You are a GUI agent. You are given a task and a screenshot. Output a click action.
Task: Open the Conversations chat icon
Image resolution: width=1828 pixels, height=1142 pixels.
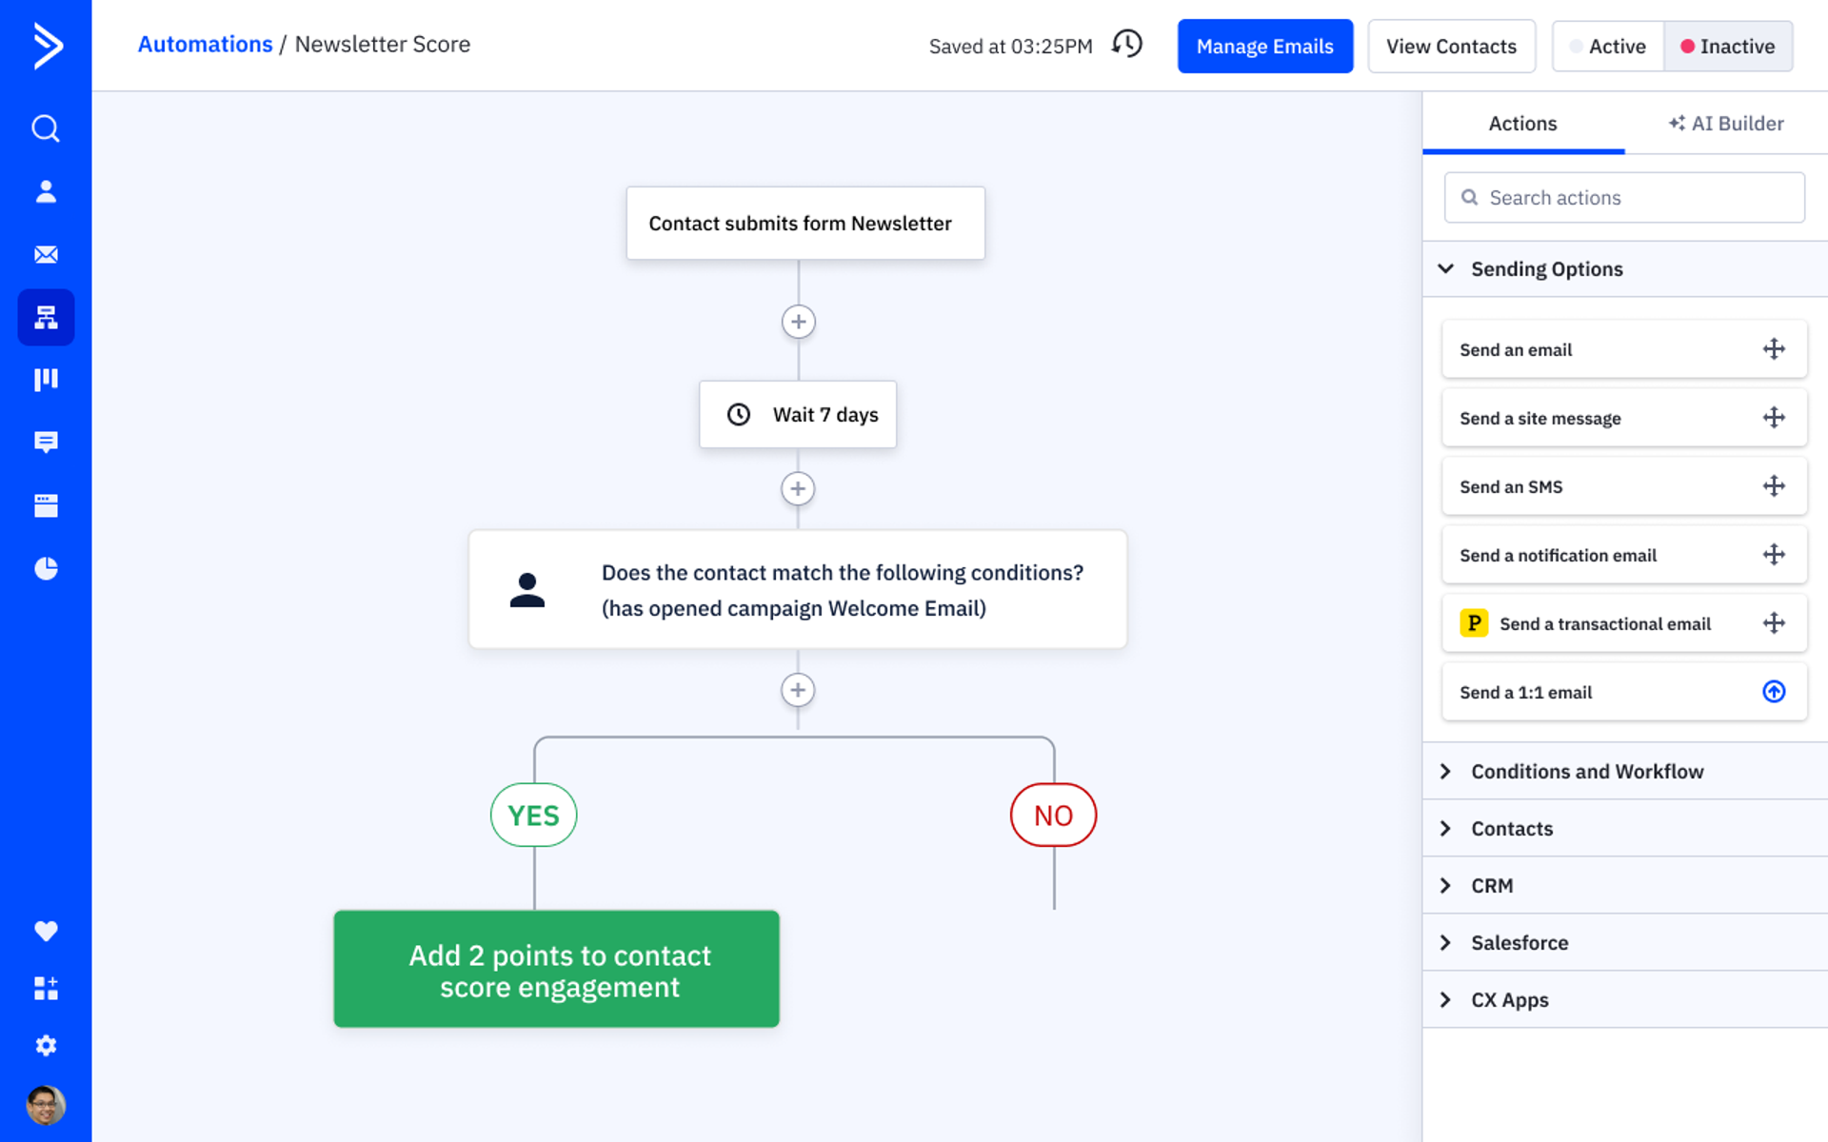click(46, 443)
